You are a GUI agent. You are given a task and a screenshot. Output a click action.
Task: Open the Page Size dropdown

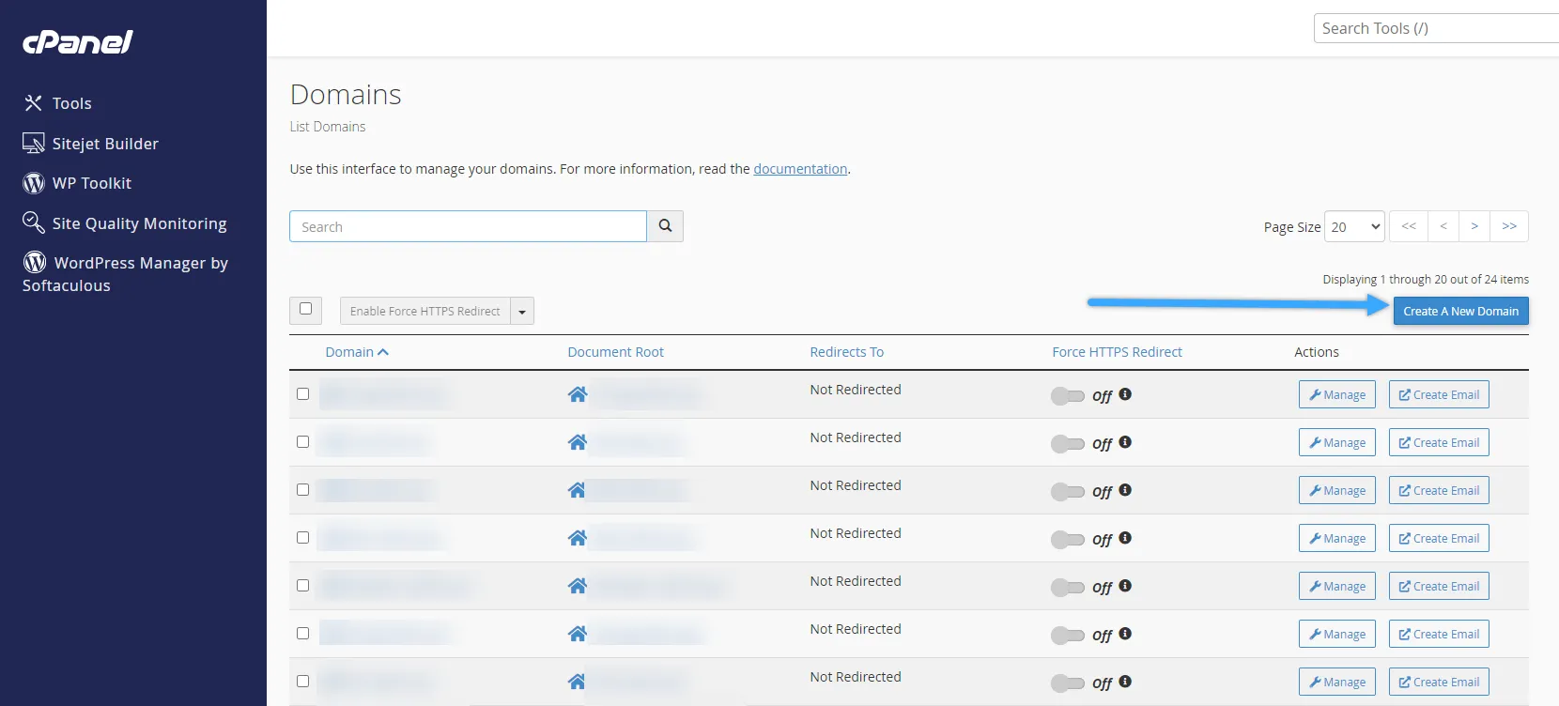(1354, 226)
